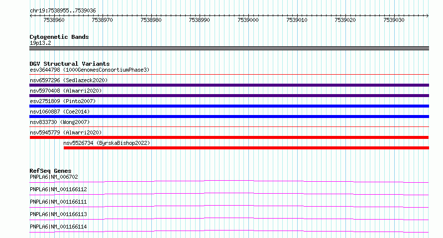Open variant nsv1060887 (Coe2014) label
443x238 pixels.
pos(60,112)
